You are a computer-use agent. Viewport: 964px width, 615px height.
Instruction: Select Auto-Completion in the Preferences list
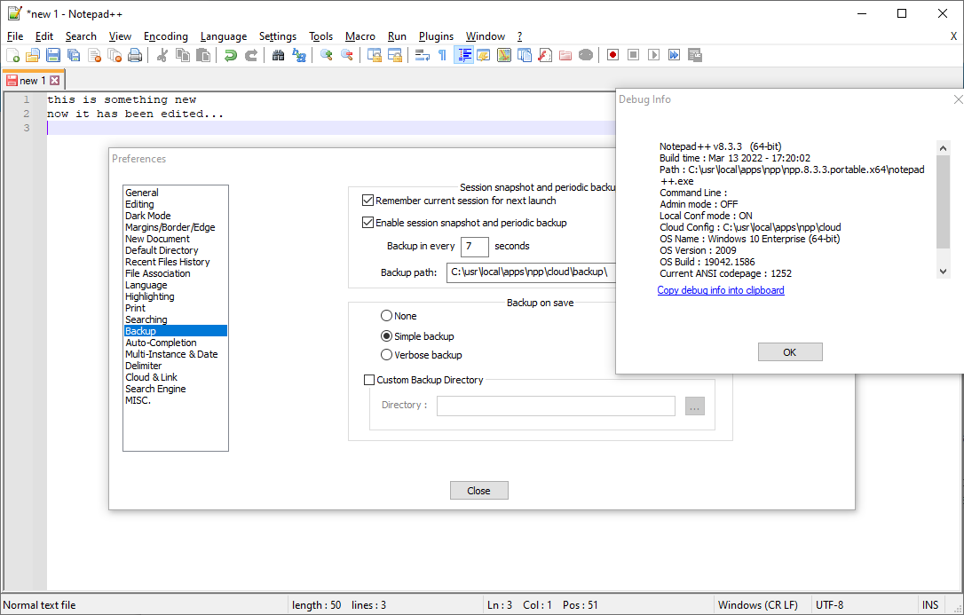[x=161, y=343]
